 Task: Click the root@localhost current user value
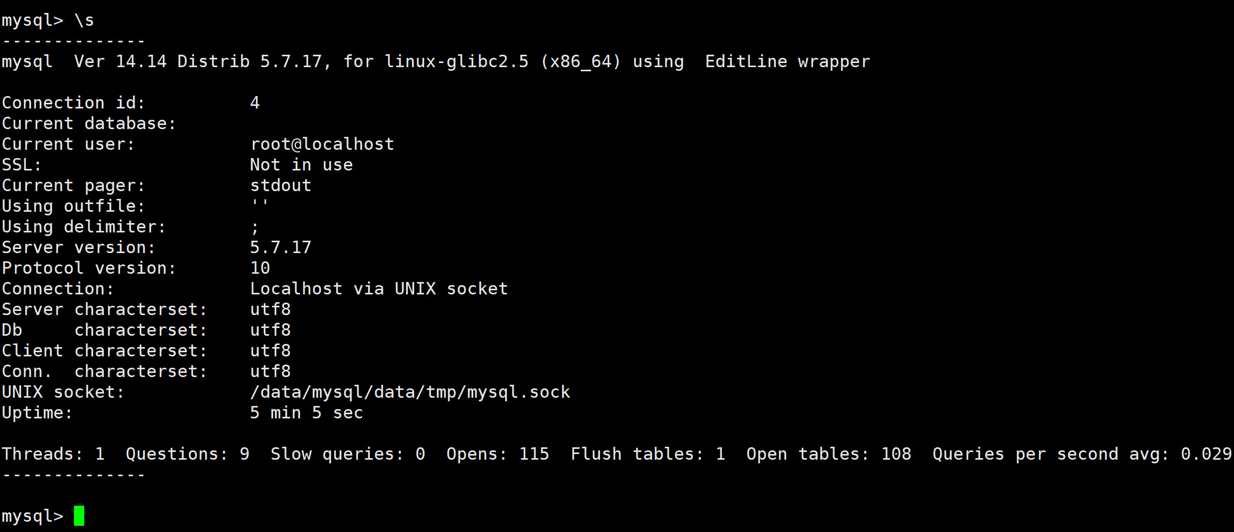click(322, 144)
